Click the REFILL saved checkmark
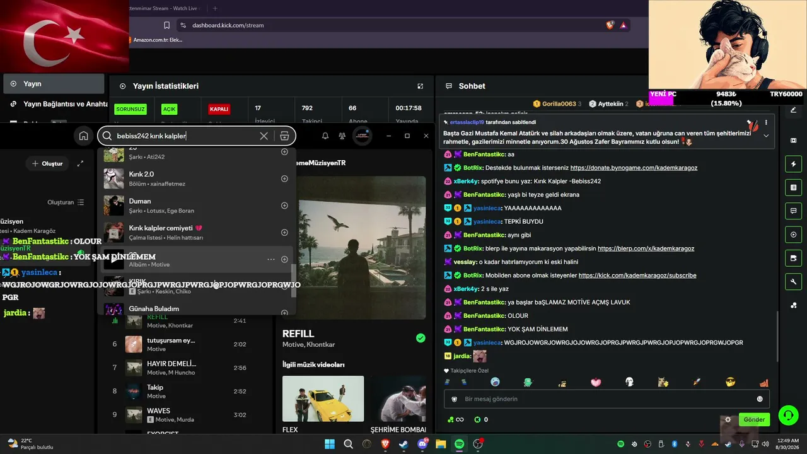The height and width of the screenshot is (454, 807). tap(421, 338)
